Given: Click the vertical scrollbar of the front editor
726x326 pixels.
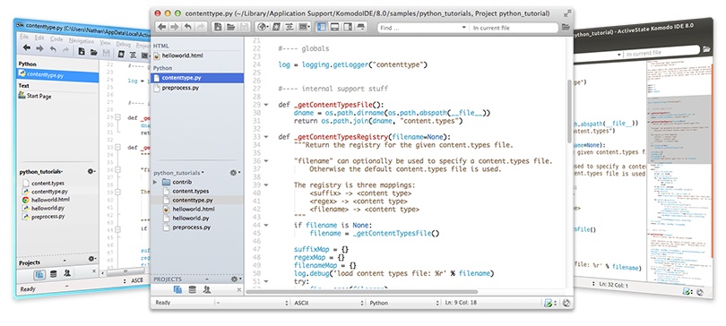Looking at the screenshot, I should (569, 111).
